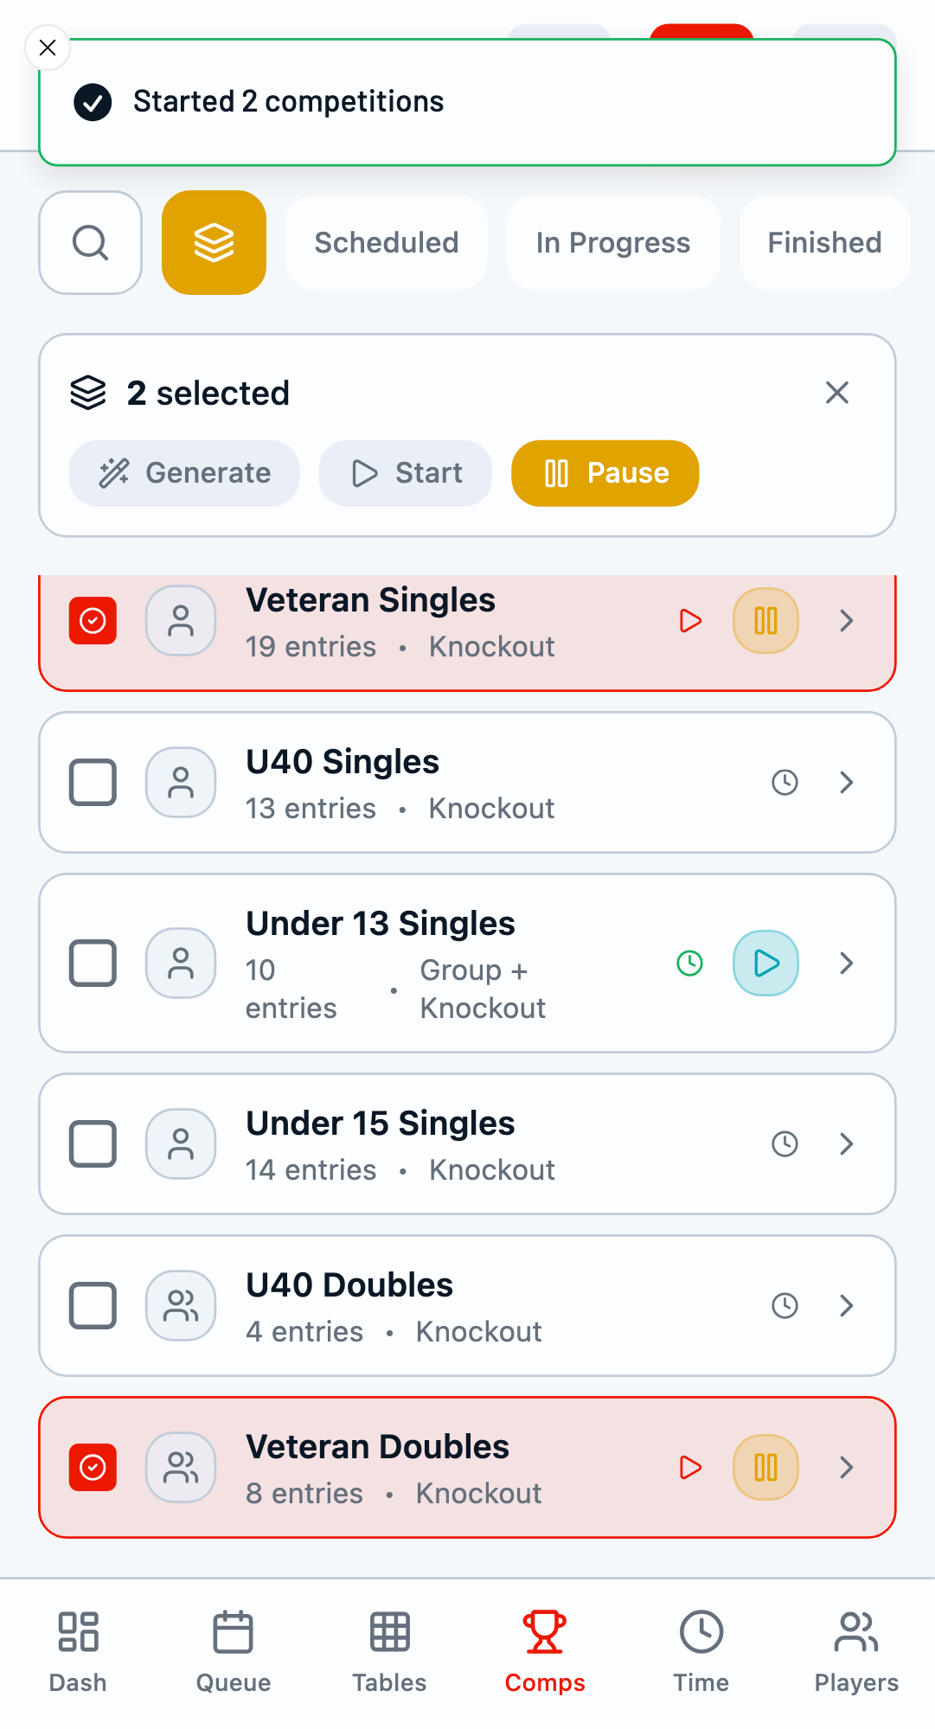Start the Under 13 Singles competition
Viewport: 935px width, 1729px height.
point(765,964)
